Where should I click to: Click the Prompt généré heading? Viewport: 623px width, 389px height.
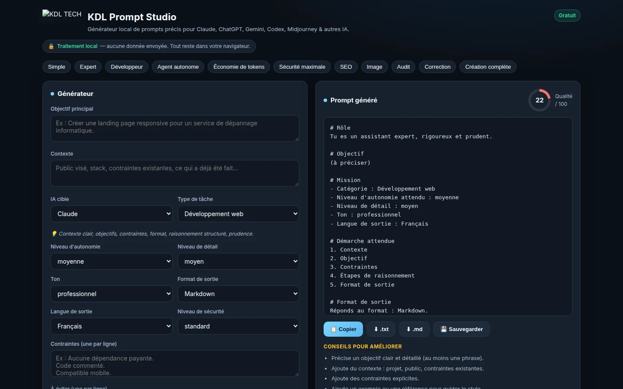click(x=354, y=100)
